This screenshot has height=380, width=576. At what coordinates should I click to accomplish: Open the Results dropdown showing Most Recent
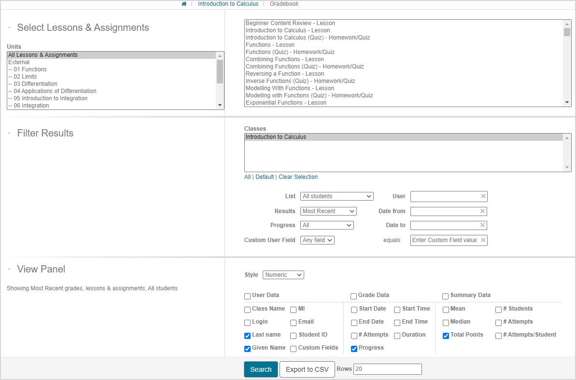coord(328,211)
